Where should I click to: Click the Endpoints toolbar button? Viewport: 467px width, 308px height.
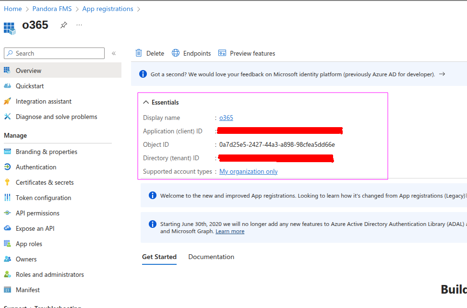(192, 53)
